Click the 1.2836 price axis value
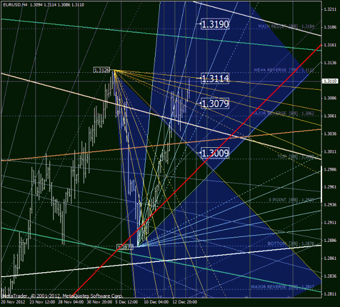This screenshot has width=340, height=307. [x=330, y=276]
